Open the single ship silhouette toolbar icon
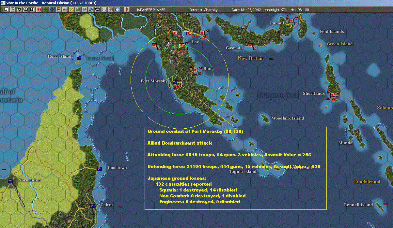 pos(65,9)
